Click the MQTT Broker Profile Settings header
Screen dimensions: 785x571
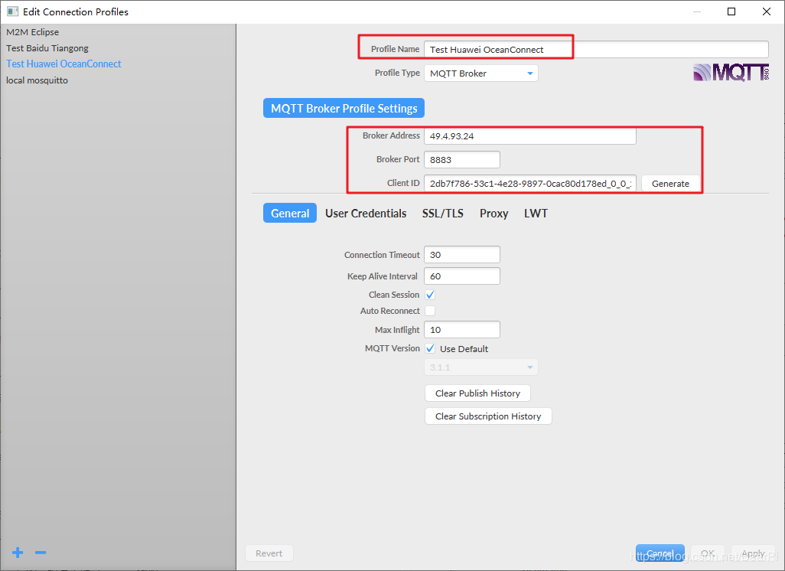pyautogui.click(x=344, y=108)
